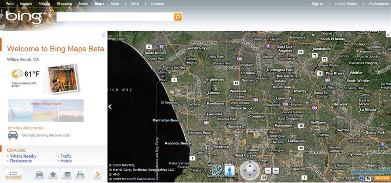Click the Legal link on the map
391x183 pixels.
(350, 178)
